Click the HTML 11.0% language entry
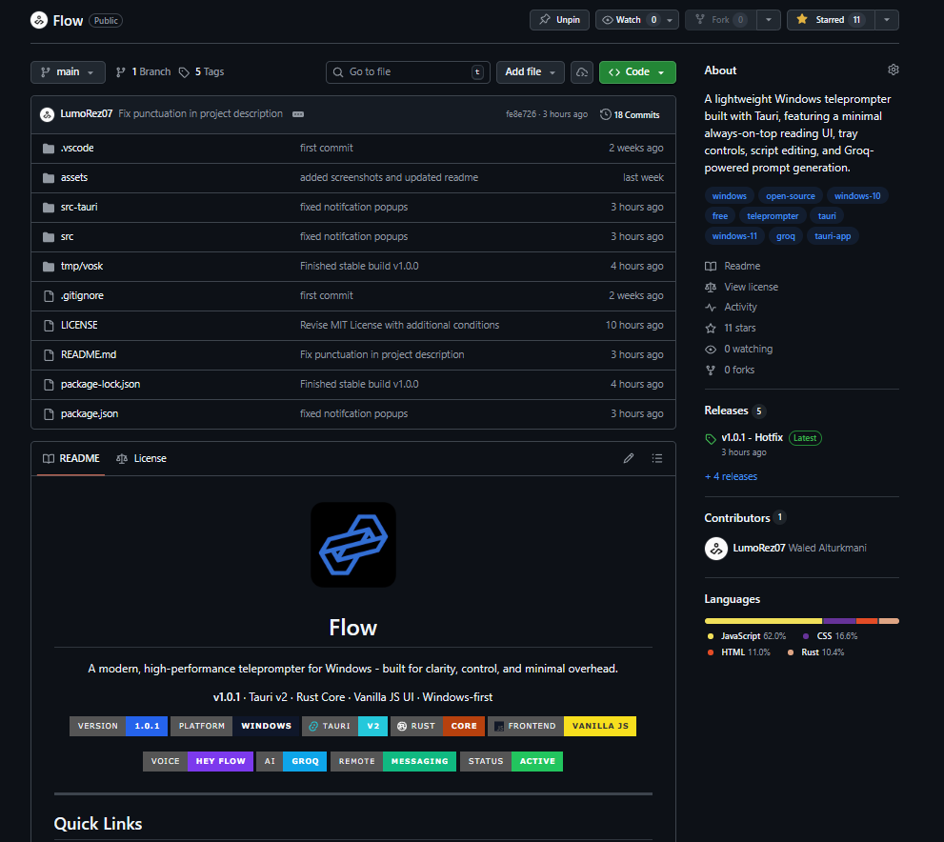Image resolution: width=944 pixels, height=842 pixels. (x=738, y=652)
